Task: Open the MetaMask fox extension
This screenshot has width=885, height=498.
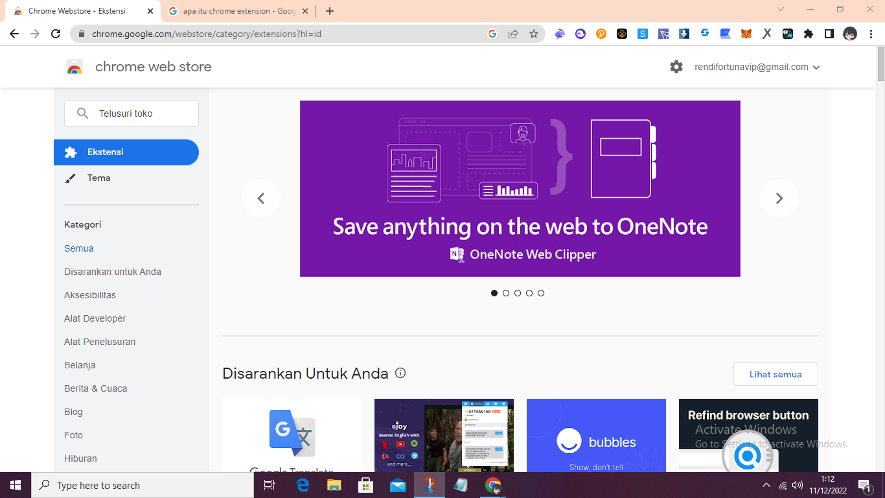Action: 746,34
